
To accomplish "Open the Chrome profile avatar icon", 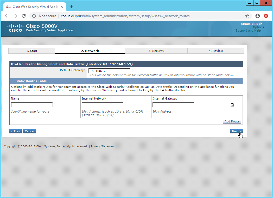I will pyautogui.click(x=257, y=16).
